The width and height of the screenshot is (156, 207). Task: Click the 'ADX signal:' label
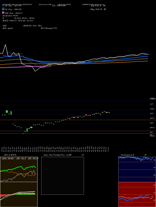coord(8,28)
